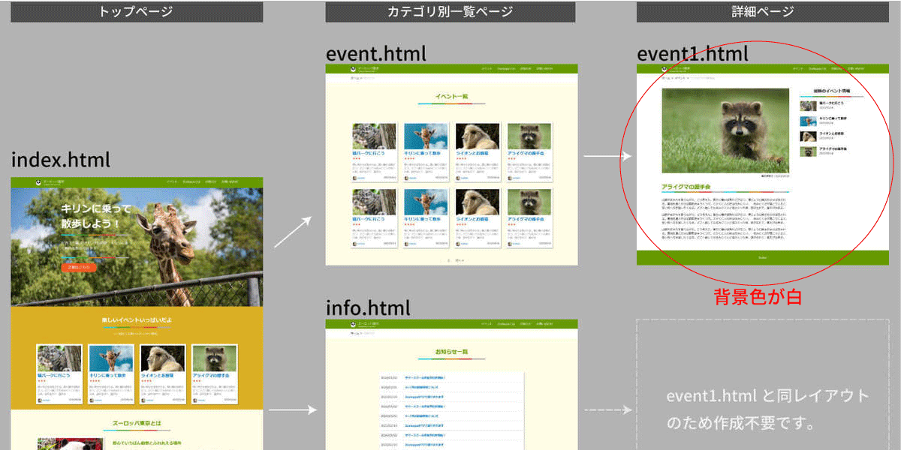This screenshot has height=450, width=901.
Task: Click sidebar 猫パークに行こう link in event1.html
Action: pyautogui.click(x=831, y=103)
